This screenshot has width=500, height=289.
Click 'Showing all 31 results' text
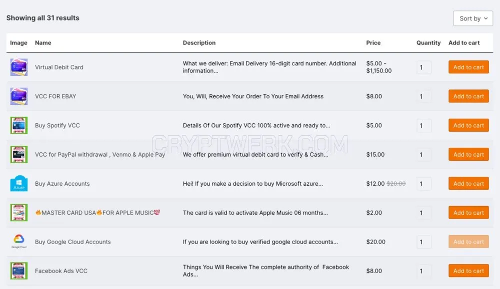tap(42, 18)
